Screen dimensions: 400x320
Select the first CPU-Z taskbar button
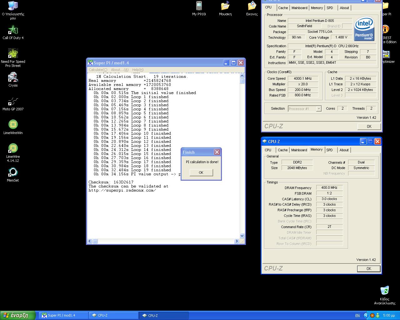point(114,315)
